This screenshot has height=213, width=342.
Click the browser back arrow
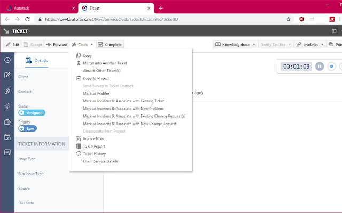[7, 19]
